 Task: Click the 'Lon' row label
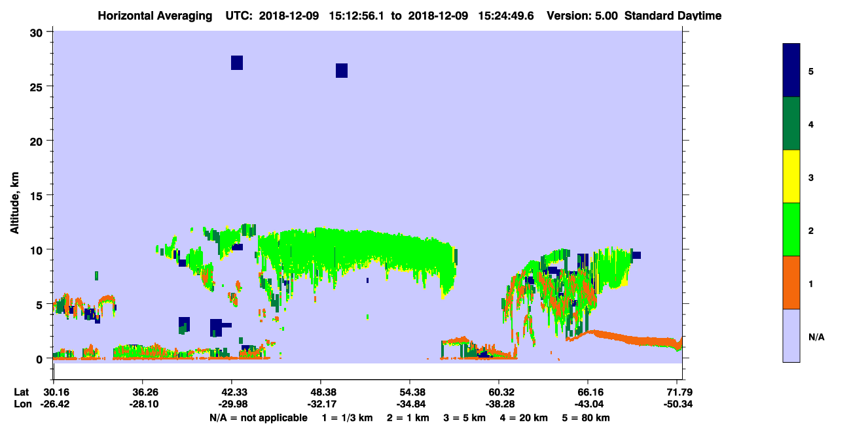point(22,405)
